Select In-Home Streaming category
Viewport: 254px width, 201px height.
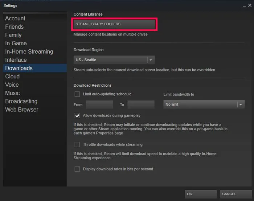point(35,52)
